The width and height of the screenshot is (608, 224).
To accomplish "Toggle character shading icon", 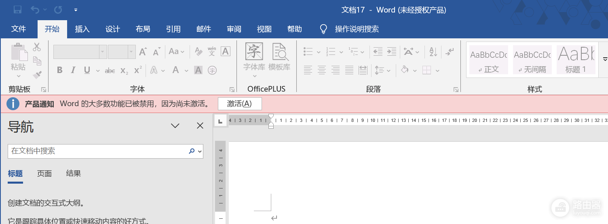I will pos(198,70).
